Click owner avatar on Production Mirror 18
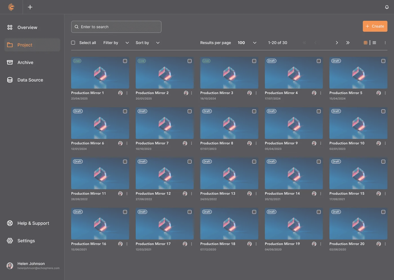The image size is (394, 280). click(250, 244)
